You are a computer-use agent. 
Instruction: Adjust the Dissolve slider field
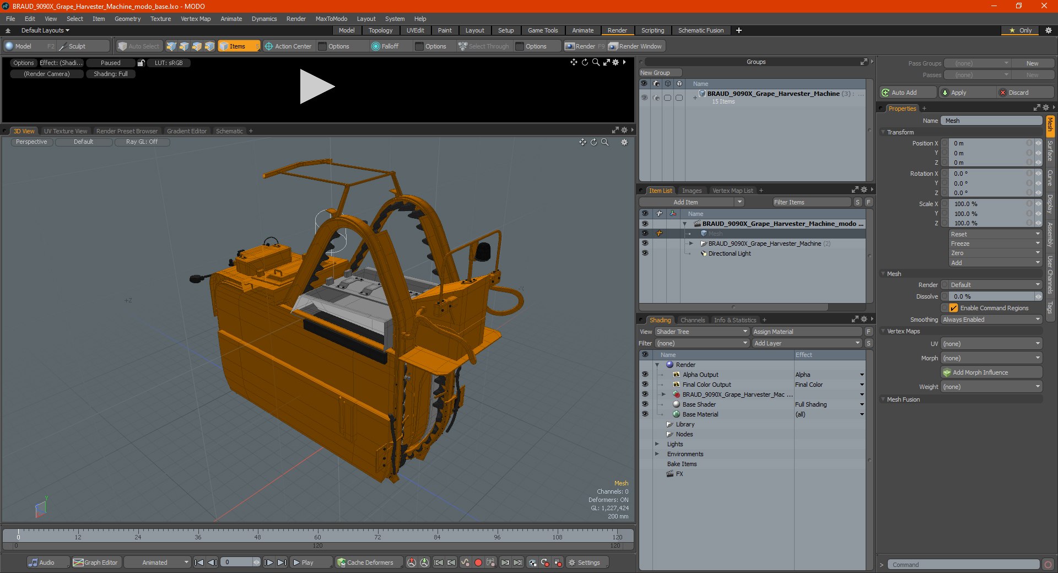pyautogui.click(x=991, y=296)
